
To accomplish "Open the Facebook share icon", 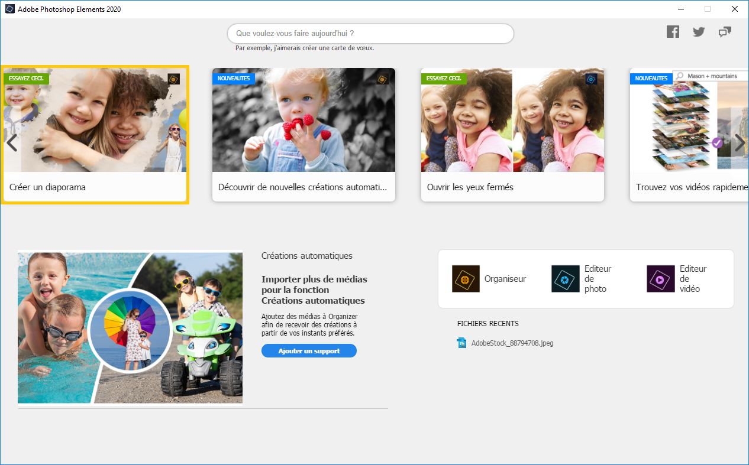I will coord(673,32).
